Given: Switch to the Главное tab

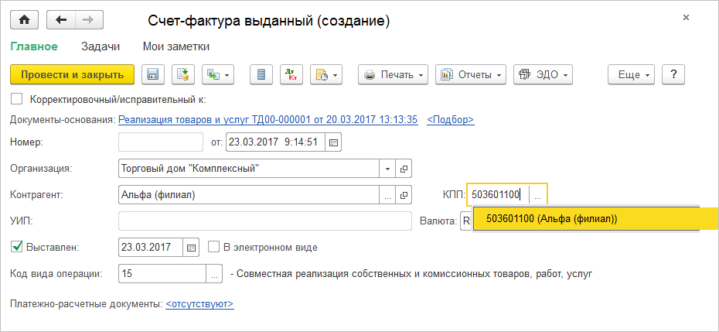Looking at the screenshot, I should (x=34, y=46).
